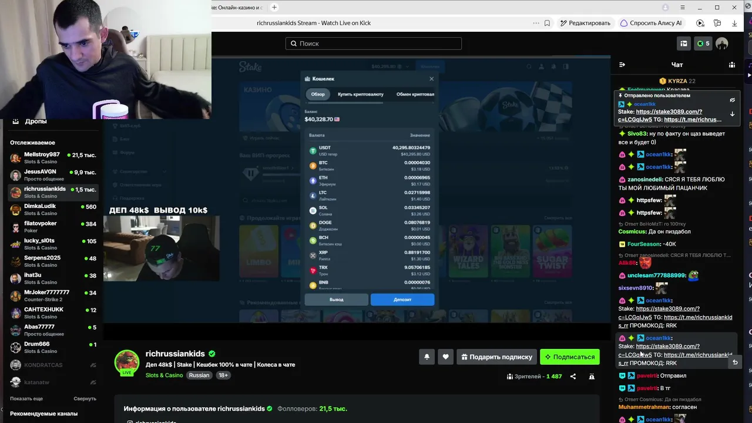Image resolution: width=752 pixels, height=423 pixels.
Task: Open the report icon next to share
Action: pyautogui.click(x=592, y=377)
